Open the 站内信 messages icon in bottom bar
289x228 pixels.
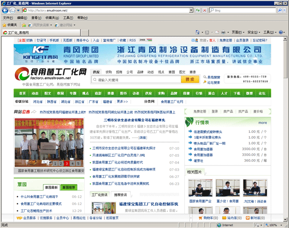tap(223, 217)
